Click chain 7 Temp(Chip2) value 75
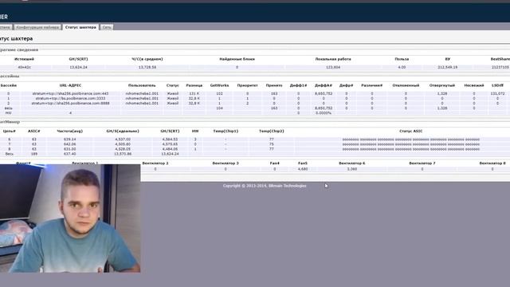Screen dimensions: 510x287 point(272,144)
